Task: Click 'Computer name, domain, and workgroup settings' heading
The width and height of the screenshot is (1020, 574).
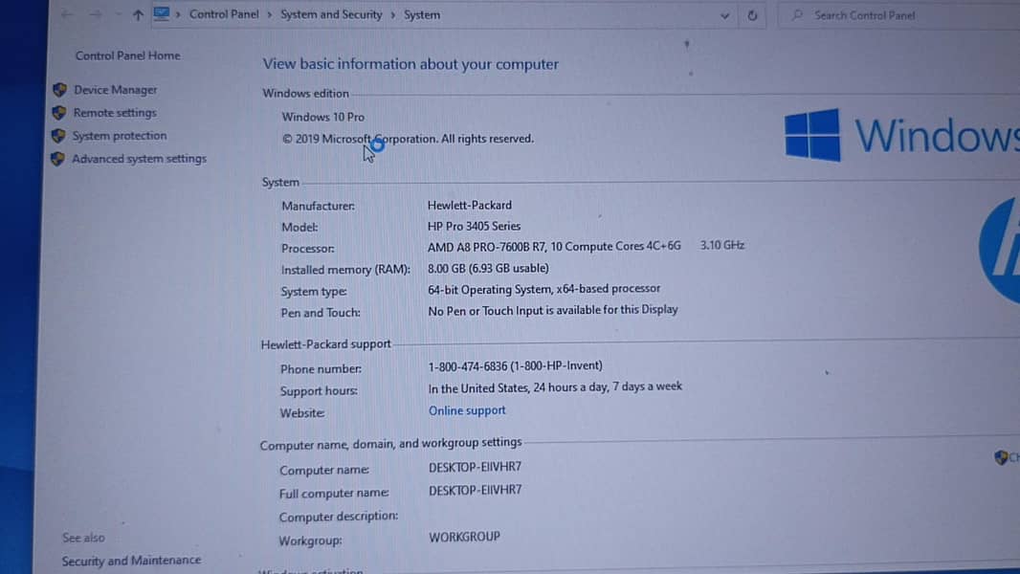Action: tap(390, 443)
